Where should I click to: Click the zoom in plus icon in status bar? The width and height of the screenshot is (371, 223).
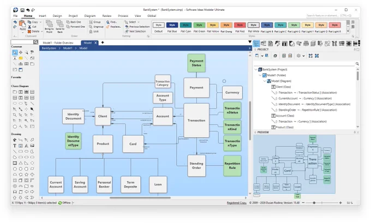tap(340, 203)
